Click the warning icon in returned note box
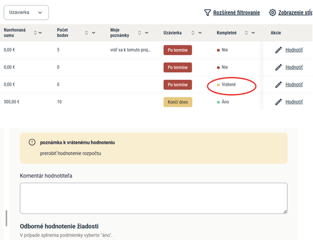This screenshot has height=240, width=313. pyautogui.click(x=32, y=142)
